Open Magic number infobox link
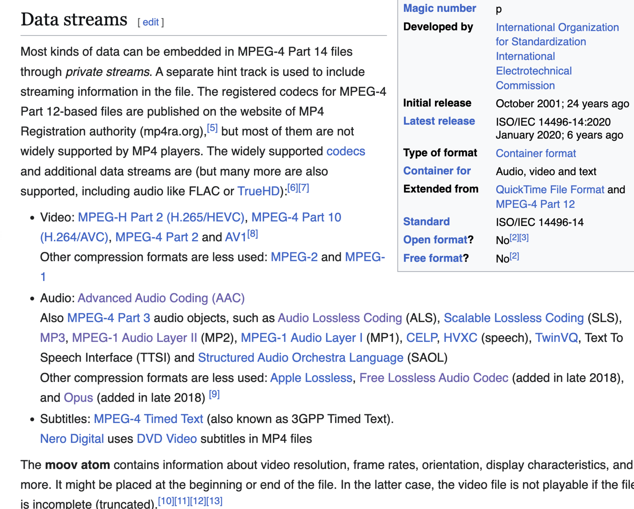The width and height of the screenshot is (634, 509). coord(440,8)
